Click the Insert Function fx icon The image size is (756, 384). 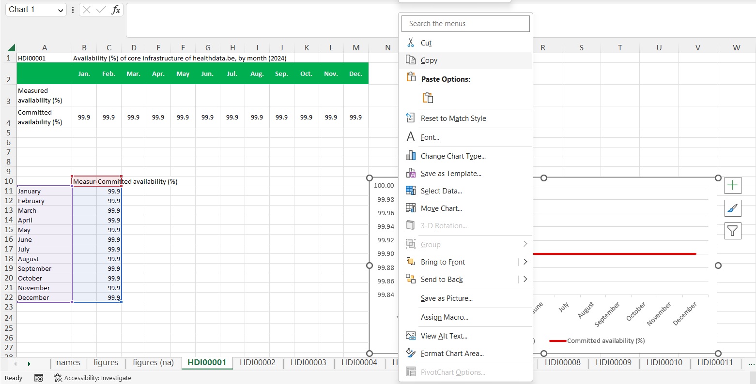point(116,10)
